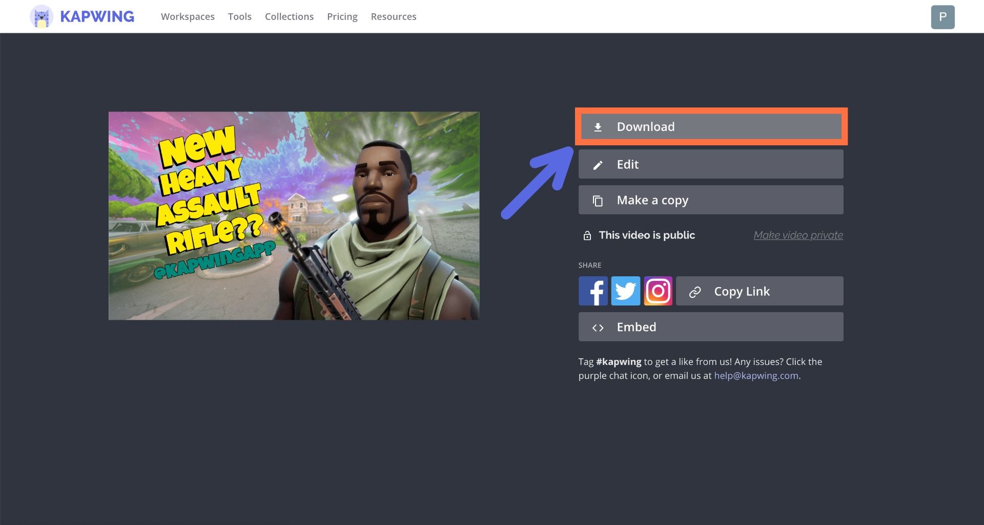This screenshot has width=984, height=525.
Task: Open the Pricing page
Action: pos(342,17)
